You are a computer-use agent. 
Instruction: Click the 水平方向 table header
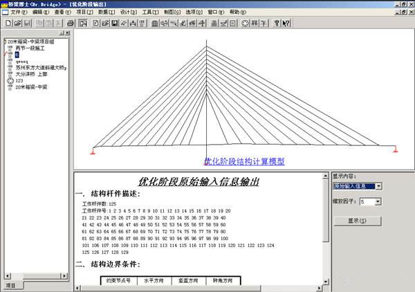click(154, 281)
